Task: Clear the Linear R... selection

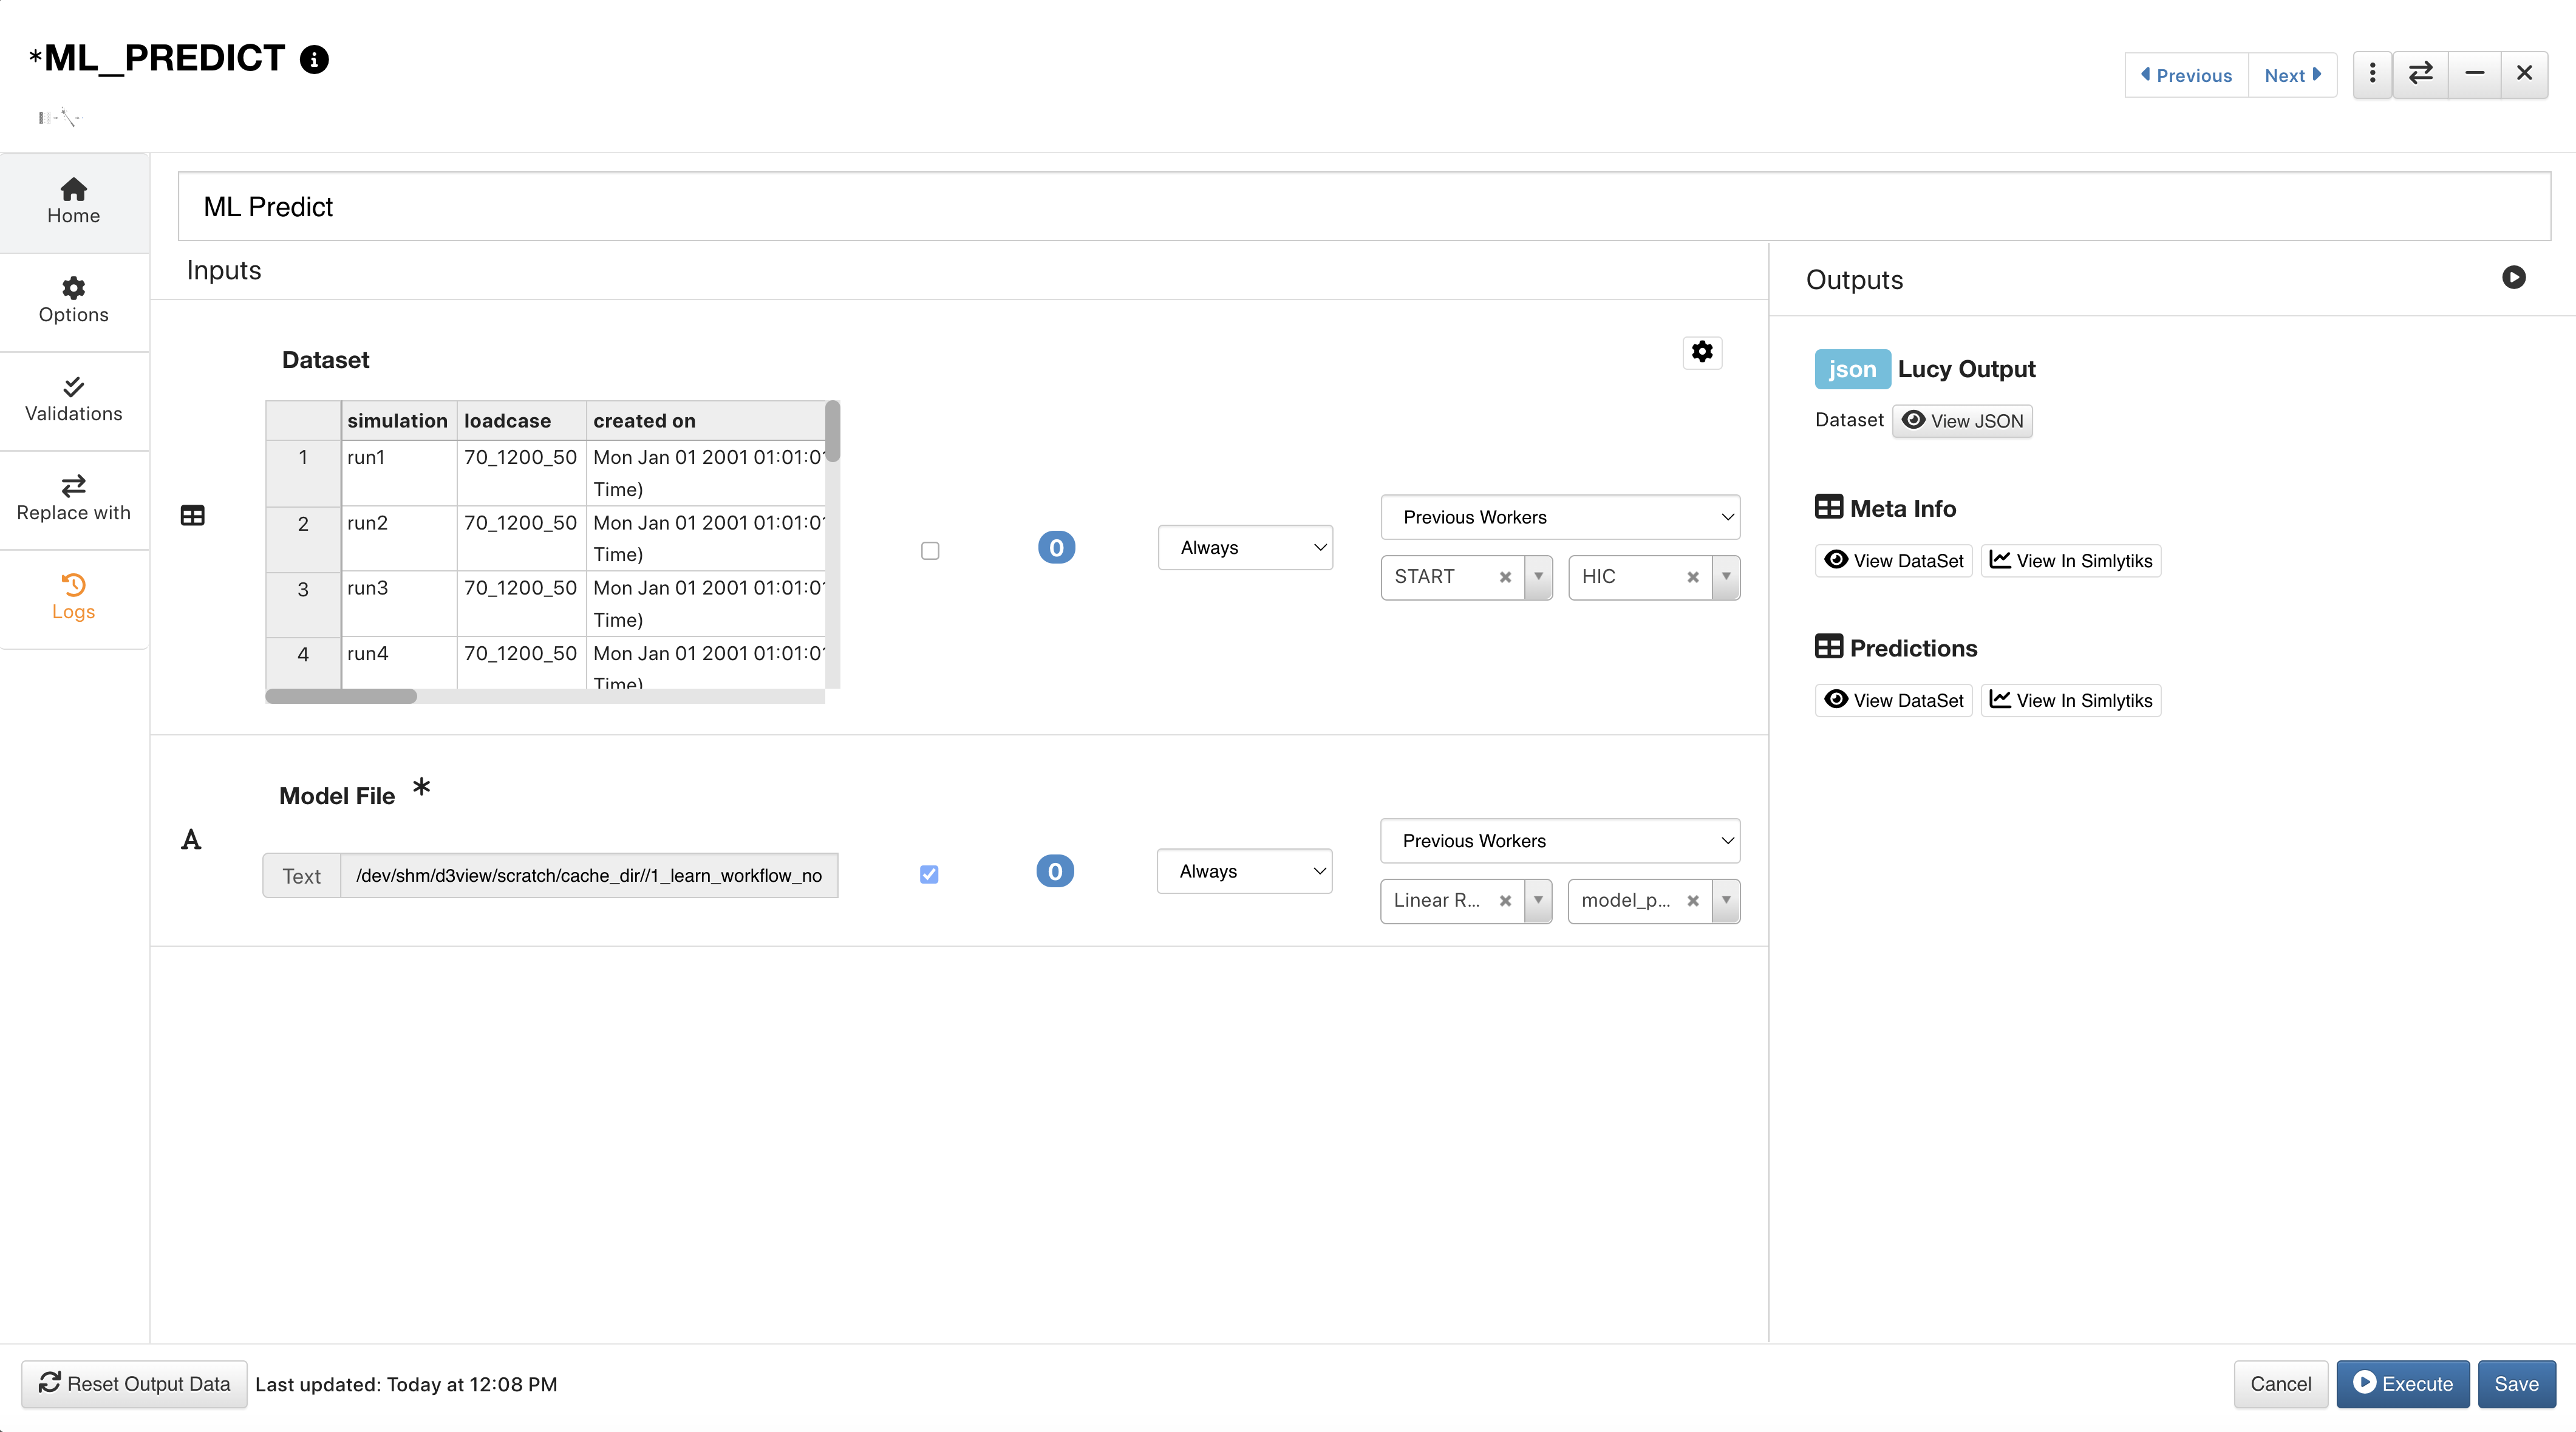Action: tap(1505, 901)
